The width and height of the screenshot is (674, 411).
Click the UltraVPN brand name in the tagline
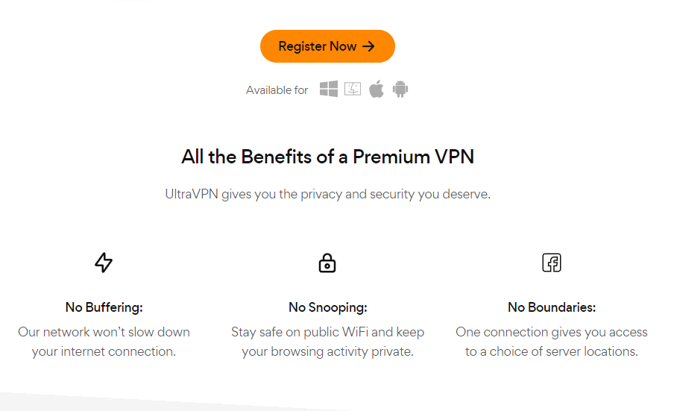pos(192,194)
